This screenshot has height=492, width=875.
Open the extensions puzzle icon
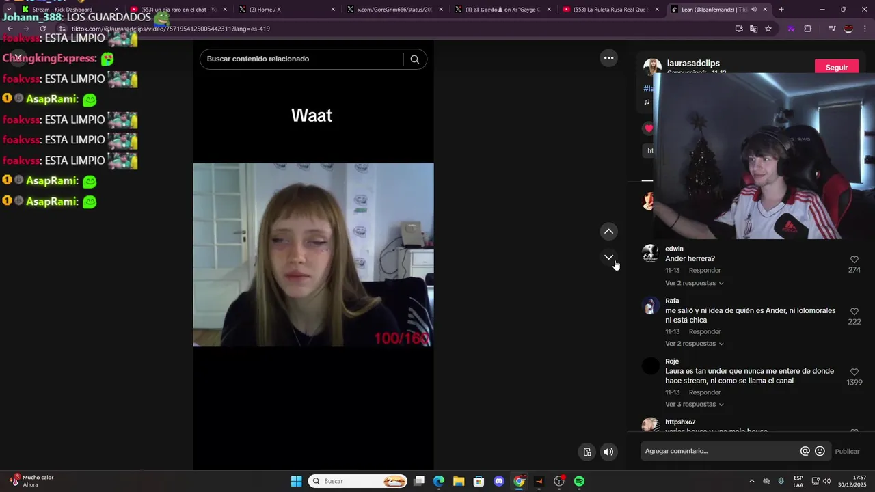coord(808,29)
